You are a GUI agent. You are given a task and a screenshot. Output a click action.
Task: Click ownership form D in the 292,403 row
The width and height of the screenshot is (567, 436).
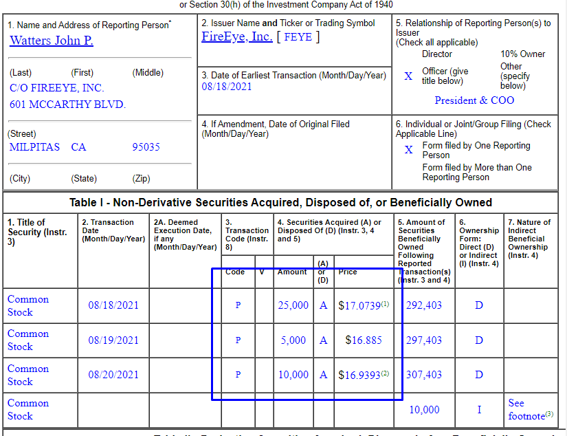point(479,305)
